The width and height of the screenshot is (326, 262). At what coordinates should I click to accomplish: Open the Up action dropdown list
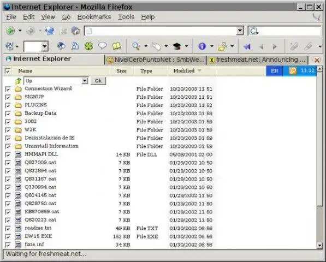(x=85, y=81)
